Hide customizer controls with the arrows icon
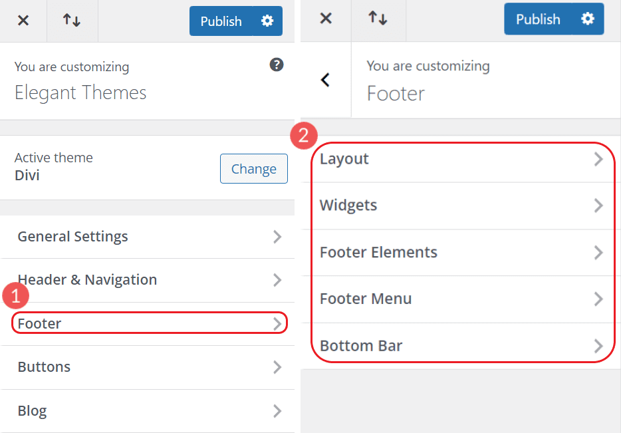This screenshot has width=621, height=433. click(72, 21)
